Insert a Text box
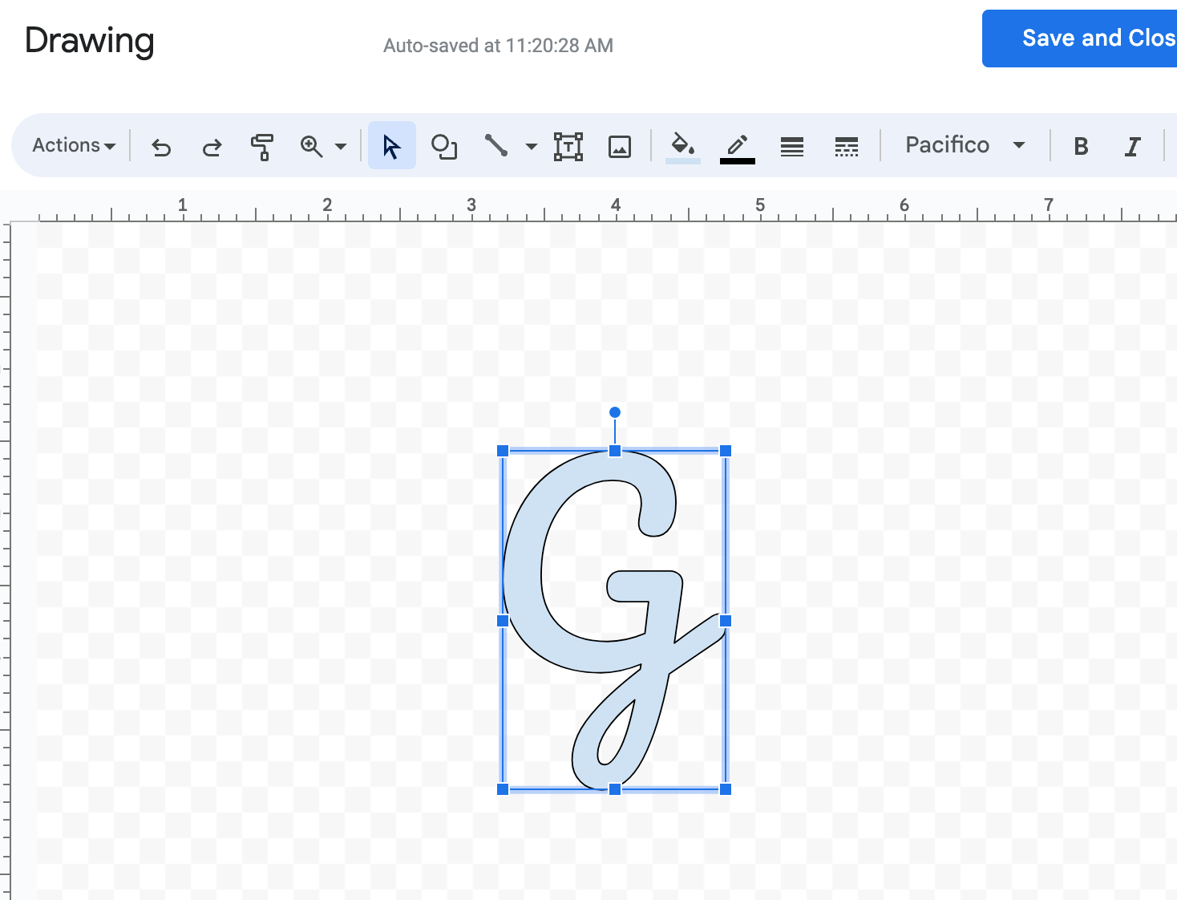The height and width of the screenshot is (900, 1177). tap(568, 147)
